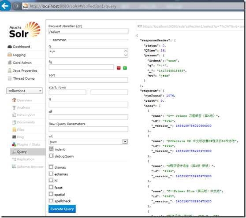Viewport: 246px width, 218px height.
Task: Click the Thread Dump icon
Action: coord(10,78)
